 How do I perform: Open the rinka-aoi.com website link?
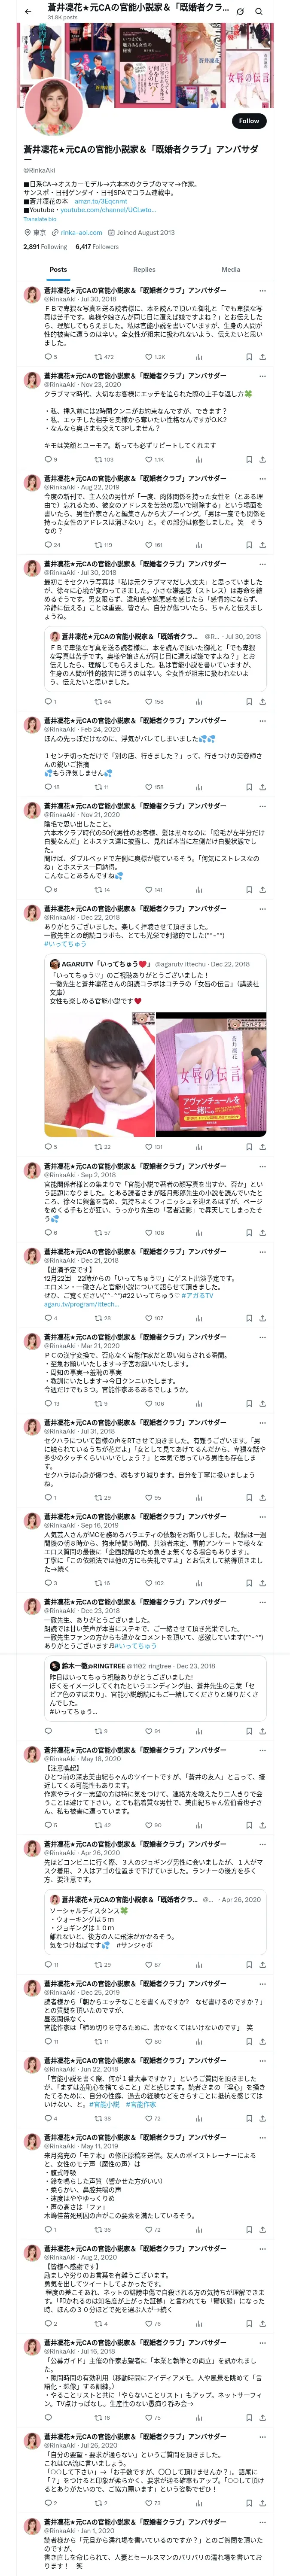81,232
